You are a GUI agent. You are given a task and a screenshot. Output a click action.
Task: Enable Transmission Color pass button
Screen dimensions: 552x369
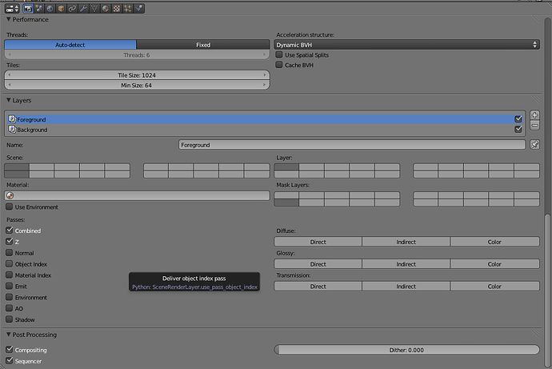tap(494, 287)
